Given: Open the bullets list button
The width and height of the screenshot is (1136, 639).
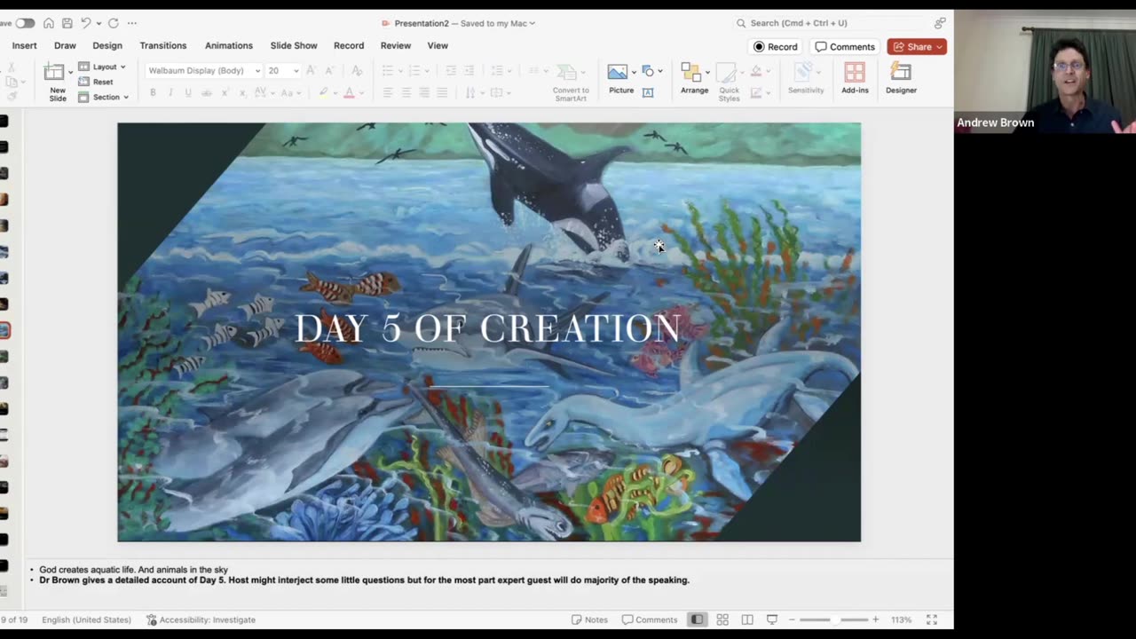Looking at the screenshot, I should coord(387,70).
